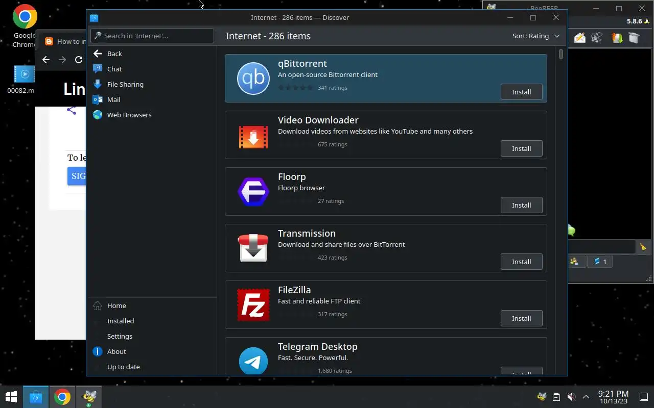
Task: Switch to Chrome in the taskbar
Action: (x=62, y=397)
